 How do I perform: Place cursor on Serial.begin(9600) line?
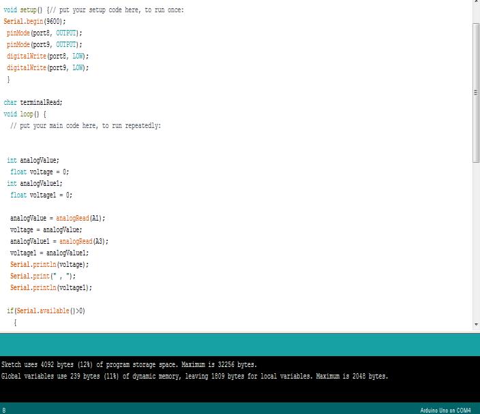pos(35,21)
